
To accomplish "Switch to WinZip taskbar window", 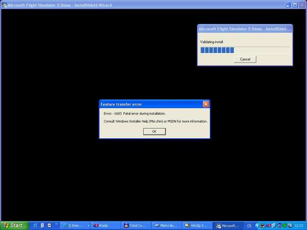I will click(198, 226).
